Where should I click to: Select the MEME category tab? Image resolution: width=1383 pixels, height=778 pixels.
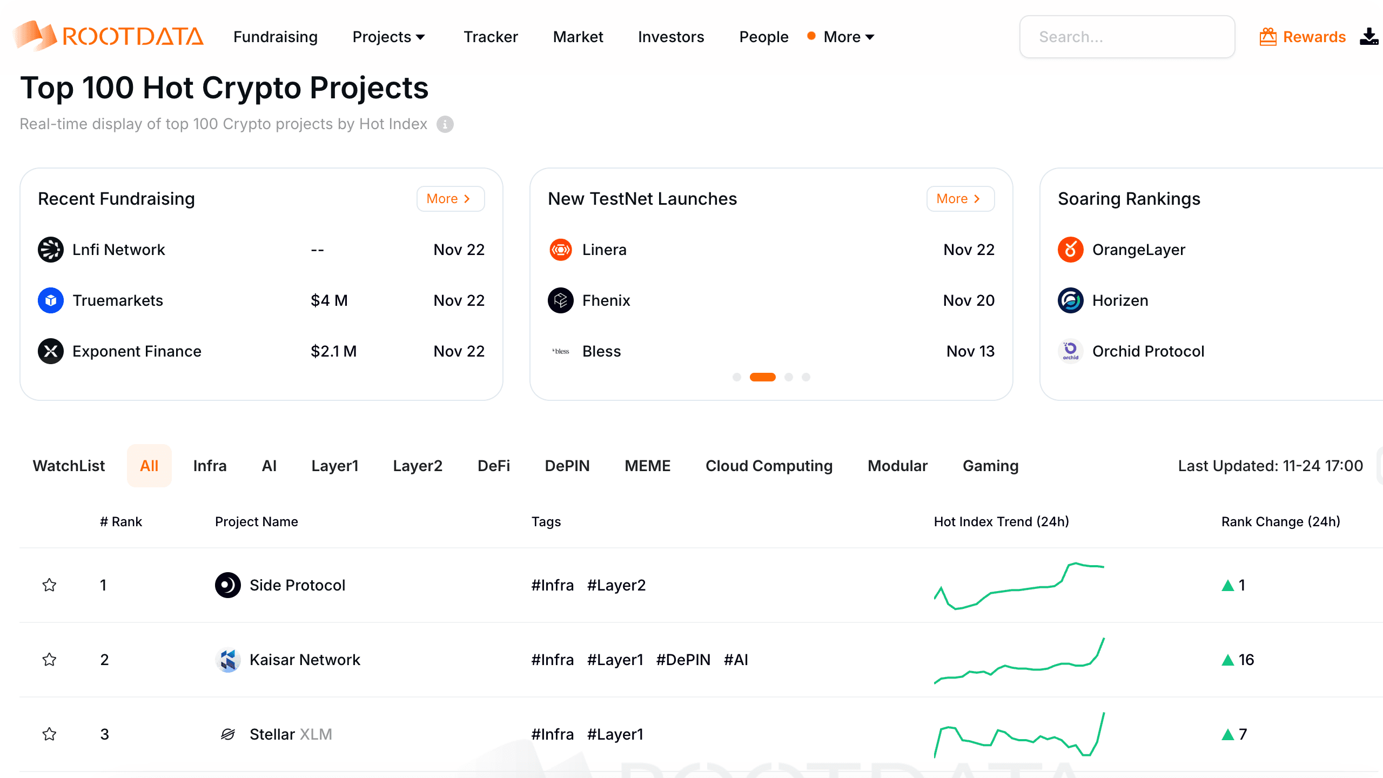click(x=648, y=466)
